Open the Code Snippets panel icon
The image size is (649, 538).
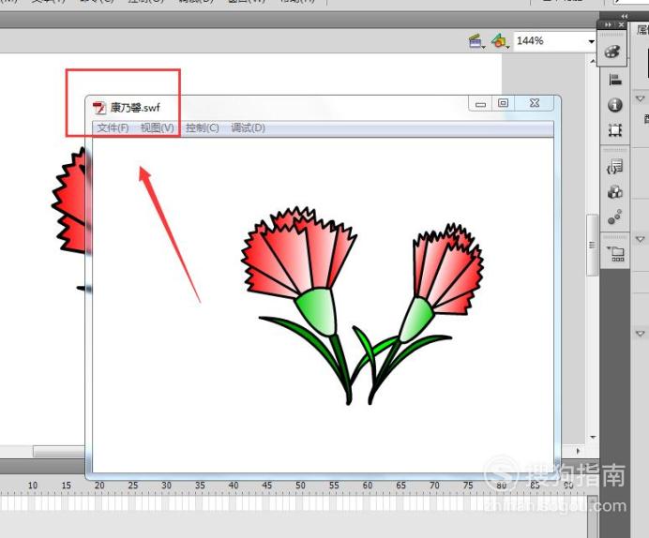pos(615,167)
